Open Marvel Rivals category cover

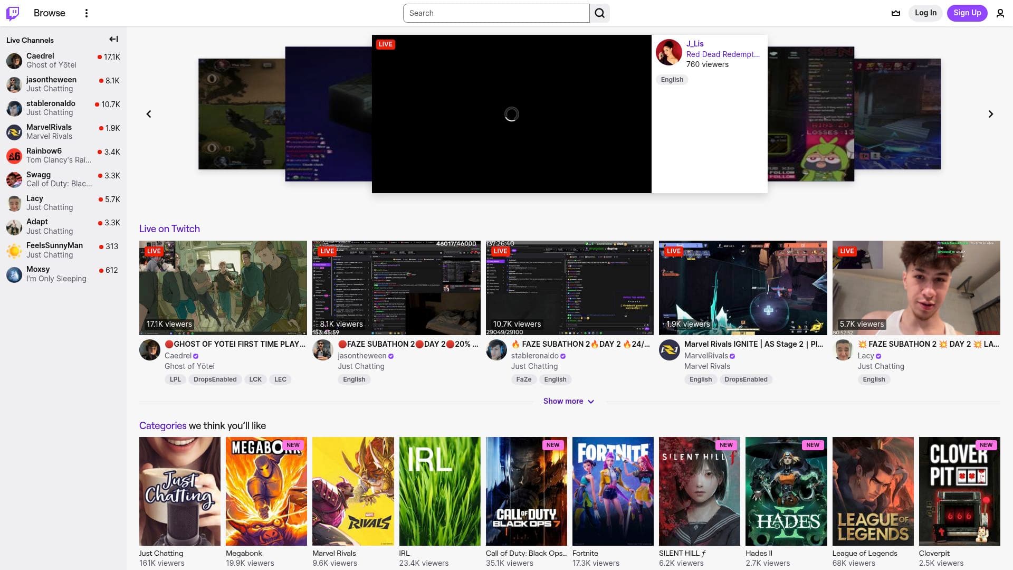pyautogui.click(x=353, y=491)
